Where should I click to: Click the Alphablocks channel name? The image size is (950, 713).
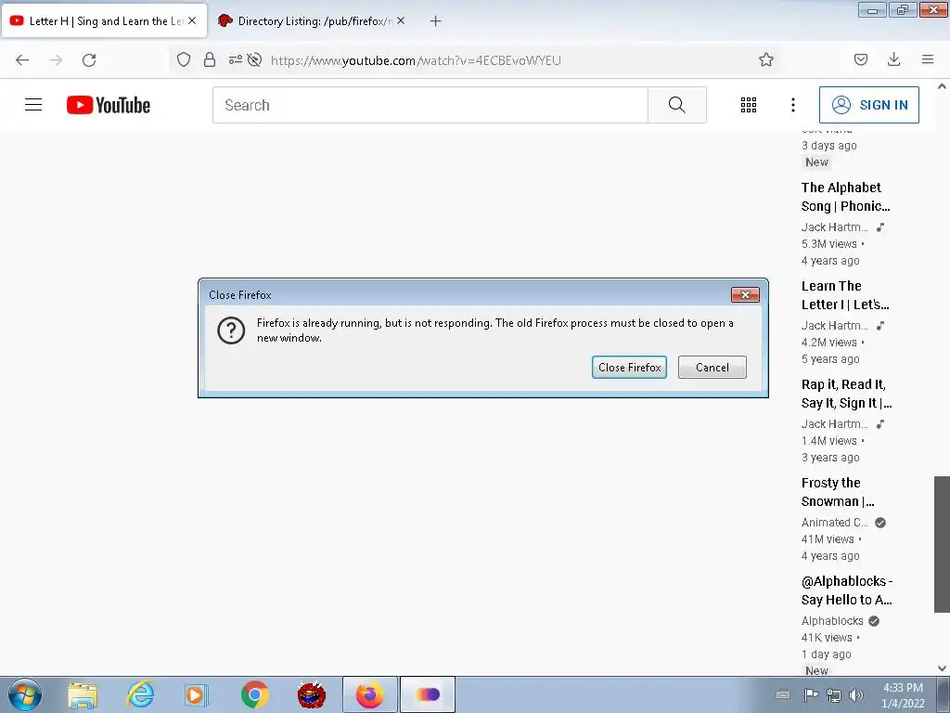(832, 621)
